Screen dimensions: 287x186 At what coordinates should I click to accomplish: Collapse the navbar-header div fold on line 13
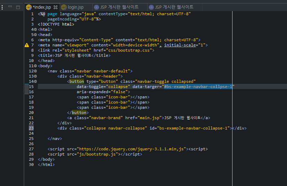pyautogui.click(x=35, y=76)
